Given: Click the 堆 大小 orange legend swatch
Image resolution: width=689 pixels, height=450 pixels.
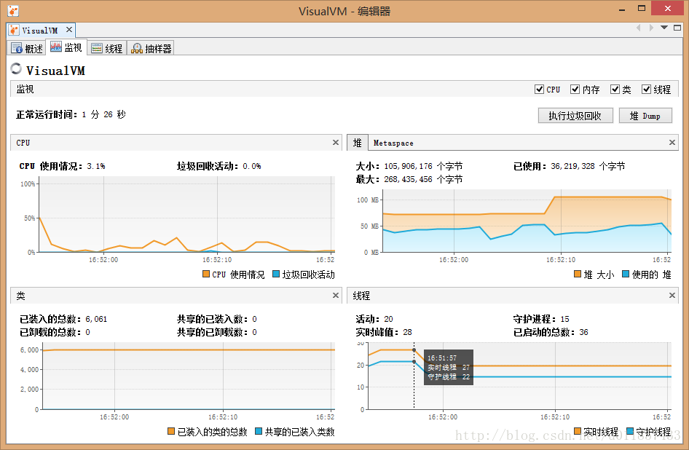Looking at the screenshot, I should point(578,274).
